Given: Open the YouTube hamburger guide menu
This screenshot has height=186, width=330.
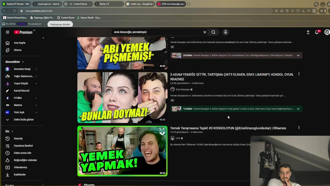Looking at the screenshot, I should [x=7, y=32].
